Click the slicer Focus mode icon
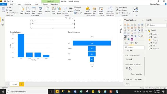This screenshot has height=94, width=167. 70,18
